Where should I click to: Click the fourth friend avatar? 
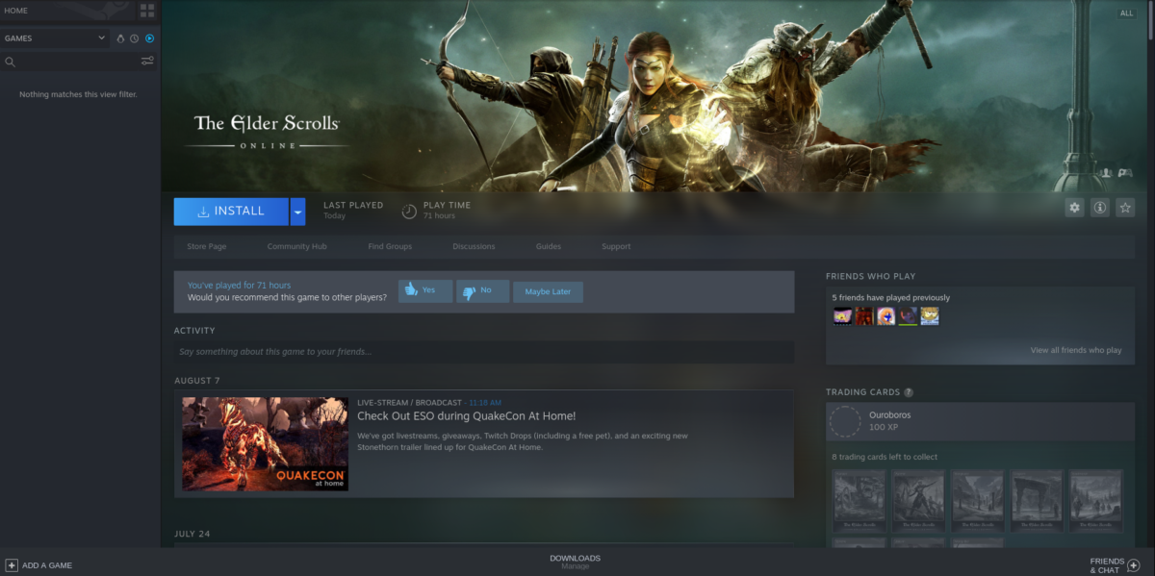coord(908,316)
